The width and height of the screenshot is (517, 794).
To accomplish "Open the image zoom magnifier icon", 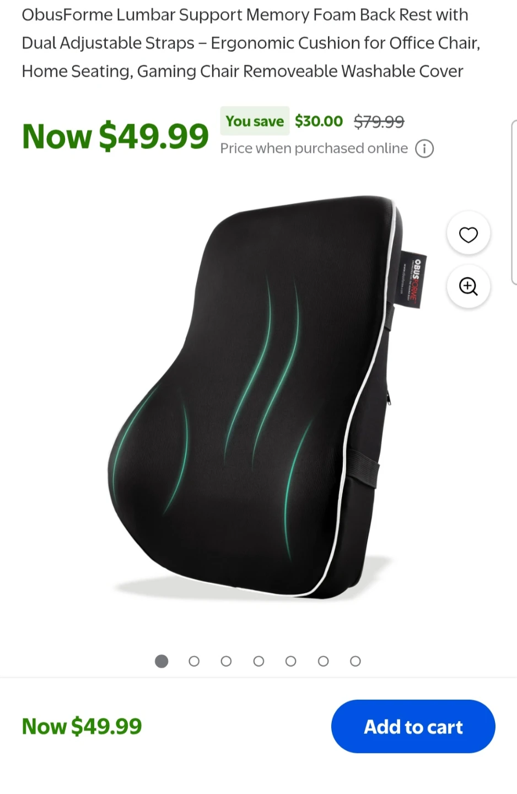I will [x=468, y=286].
